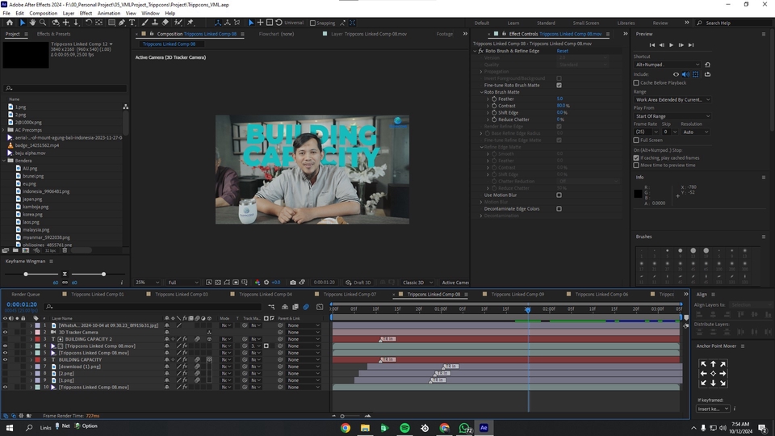This screenshot has width=775, height=436.
Task: Open the Composition menu
Action: pyautogui.click(x=43, y=14)
